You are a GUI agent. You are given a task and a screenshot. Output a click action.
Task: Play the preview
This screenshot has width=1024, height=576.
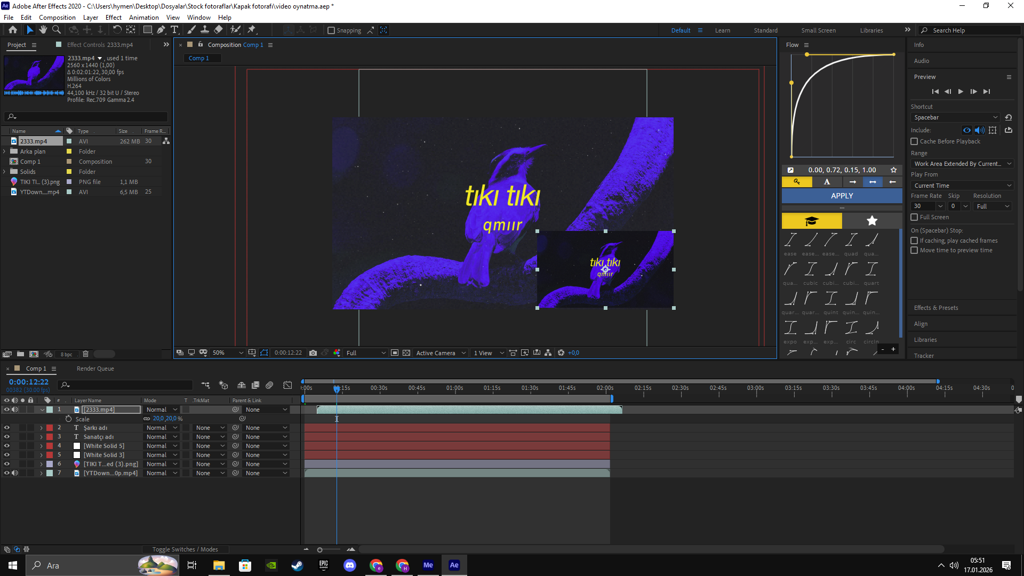pyautogui.click(x=961, y=92)
